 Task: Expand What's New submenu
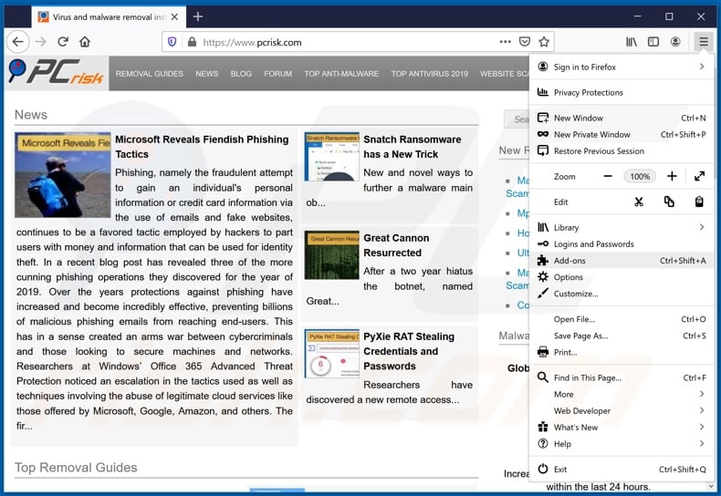(622, 428)
